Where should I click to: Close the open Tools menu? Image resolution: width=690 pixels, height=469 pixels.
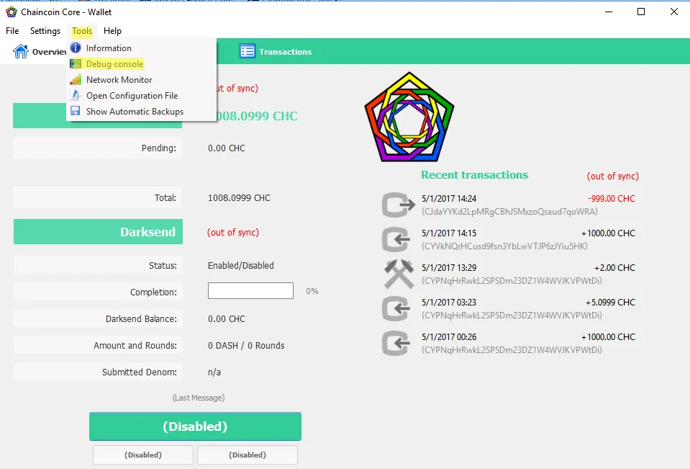click(82, 31)
